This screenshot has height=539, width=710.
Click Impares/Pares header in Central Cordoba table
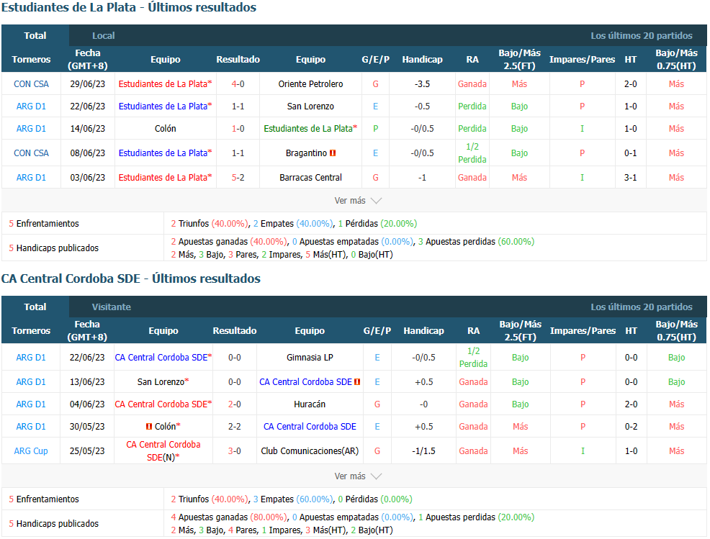click(x=583, y=331)
